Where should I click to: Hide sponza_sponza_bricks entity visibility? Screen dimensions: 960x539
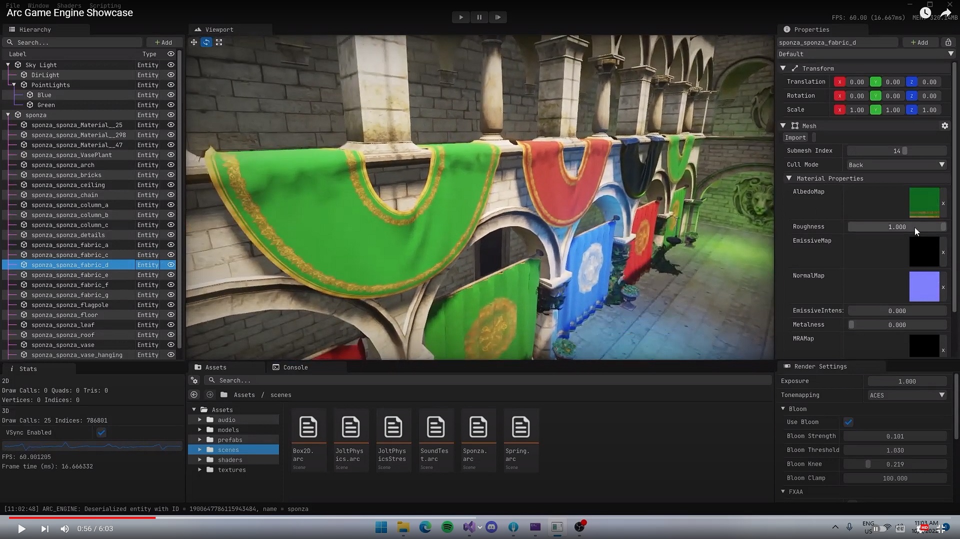[171, 174]
